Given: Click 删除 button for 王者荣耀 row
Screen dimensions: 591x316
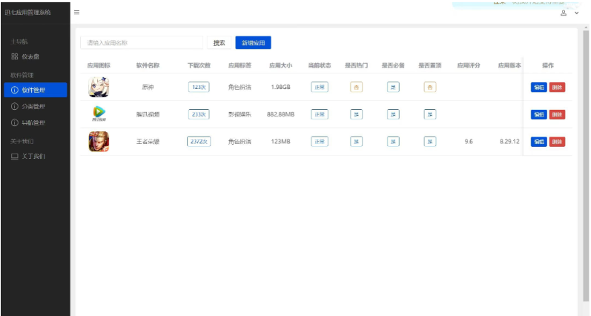Looking at the screenshot, I should point(557,142).
